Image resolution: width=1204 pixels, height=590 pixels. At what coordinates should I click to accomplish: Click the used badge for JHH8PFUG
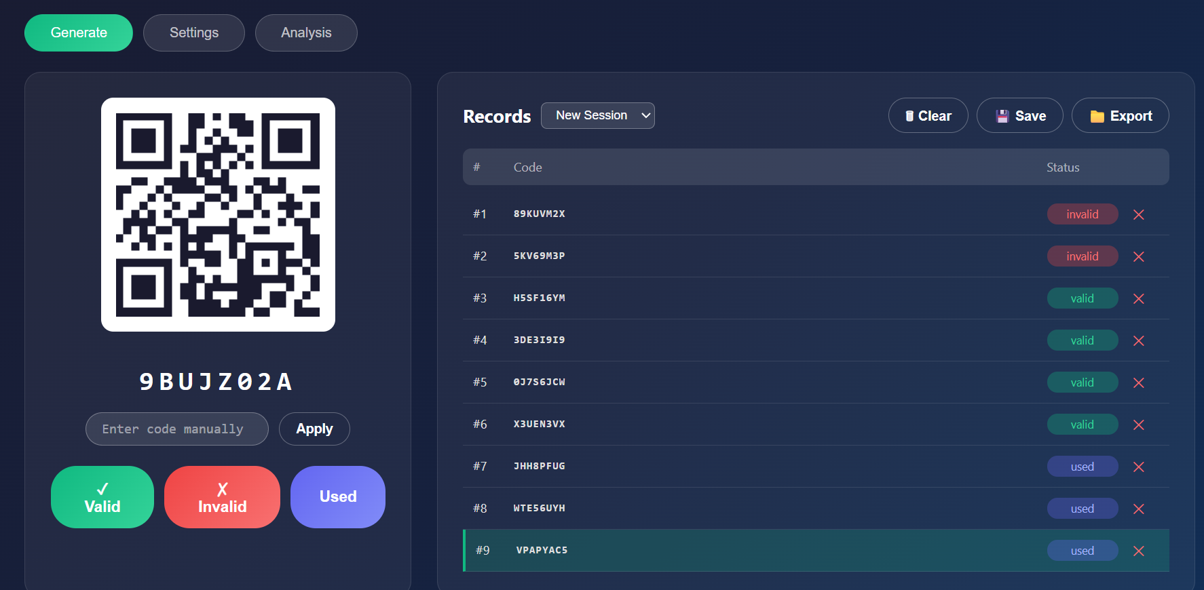1083,467
